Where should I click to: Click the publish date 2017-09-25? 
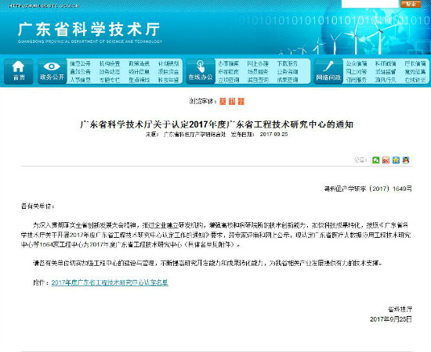[x=273, y=135]
